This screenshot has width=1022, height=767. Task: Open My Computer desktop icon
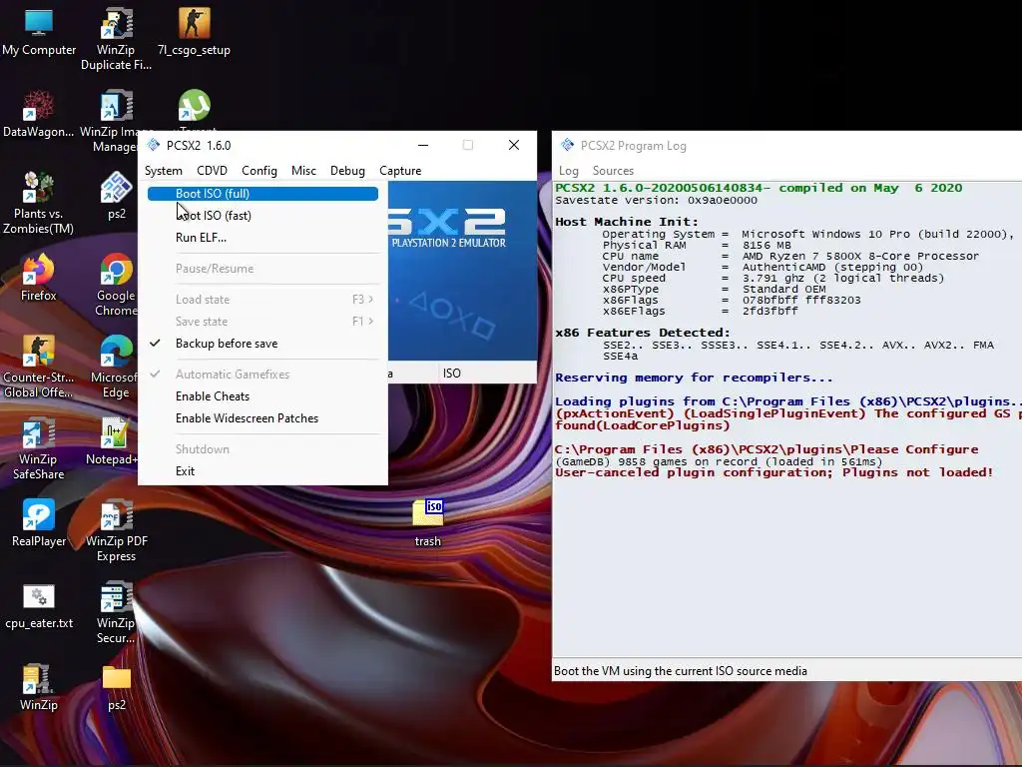[39, 33]
